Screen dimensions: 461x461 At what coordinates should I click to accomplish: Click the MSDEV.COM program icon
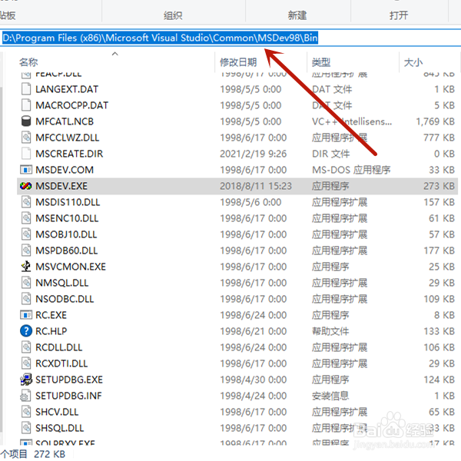coord(26,170)
